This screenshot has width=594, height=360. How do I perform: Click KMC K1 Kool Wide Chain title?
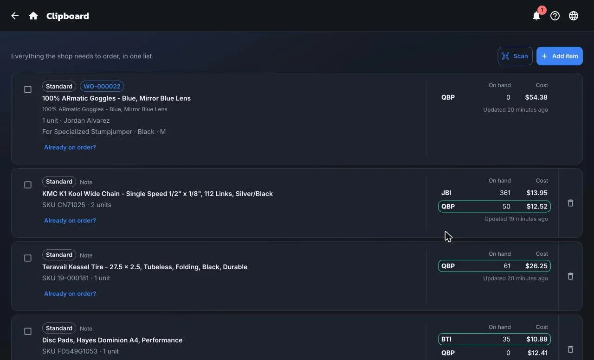click(157, 194)
